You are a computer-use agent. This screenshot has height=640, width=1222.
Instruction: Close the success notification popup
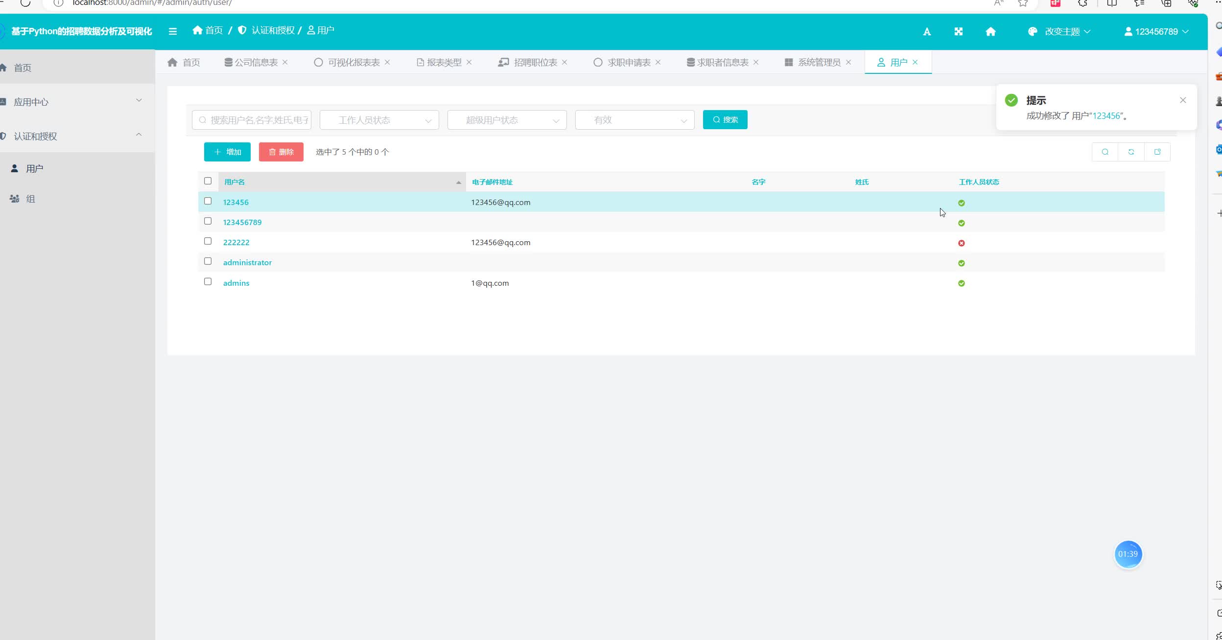click(1183, 100)
